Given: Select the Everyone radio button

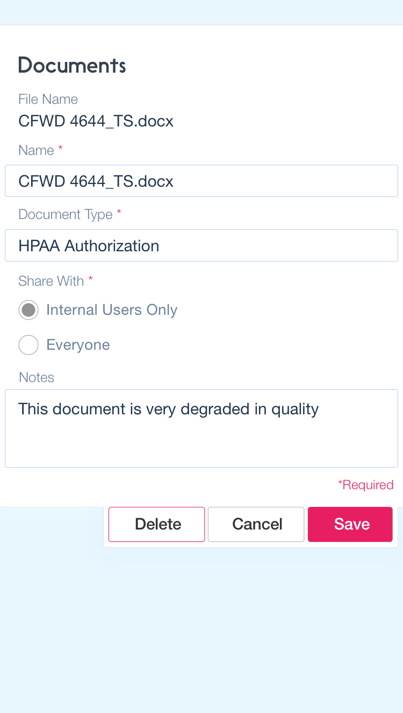Looking at the screenshot, I should click(28, 345).
